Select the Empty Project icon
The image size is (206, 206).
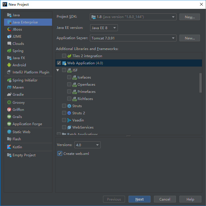(x=9, y=155)
